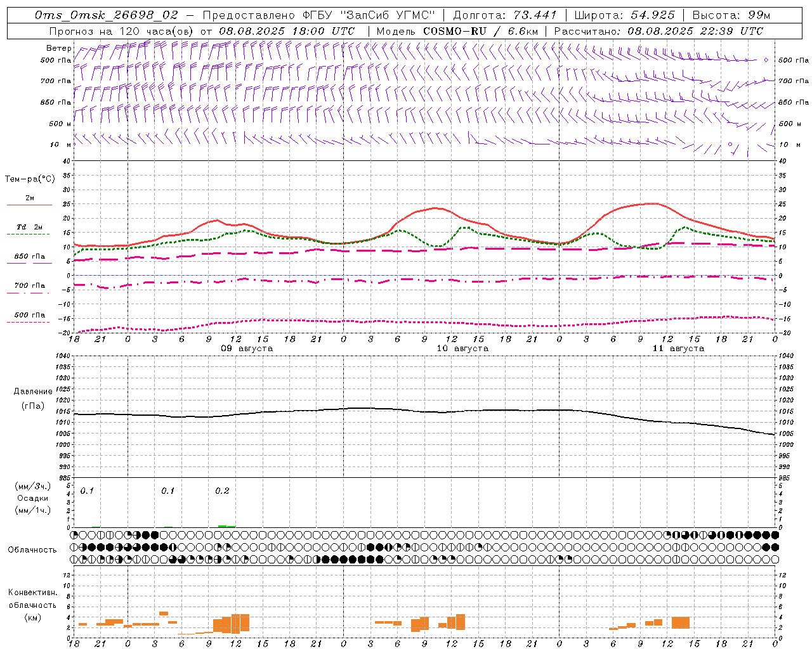The image size is (812, 649).
Task: Click the Широта: 54.925 value
Action: tap(624, 15)
